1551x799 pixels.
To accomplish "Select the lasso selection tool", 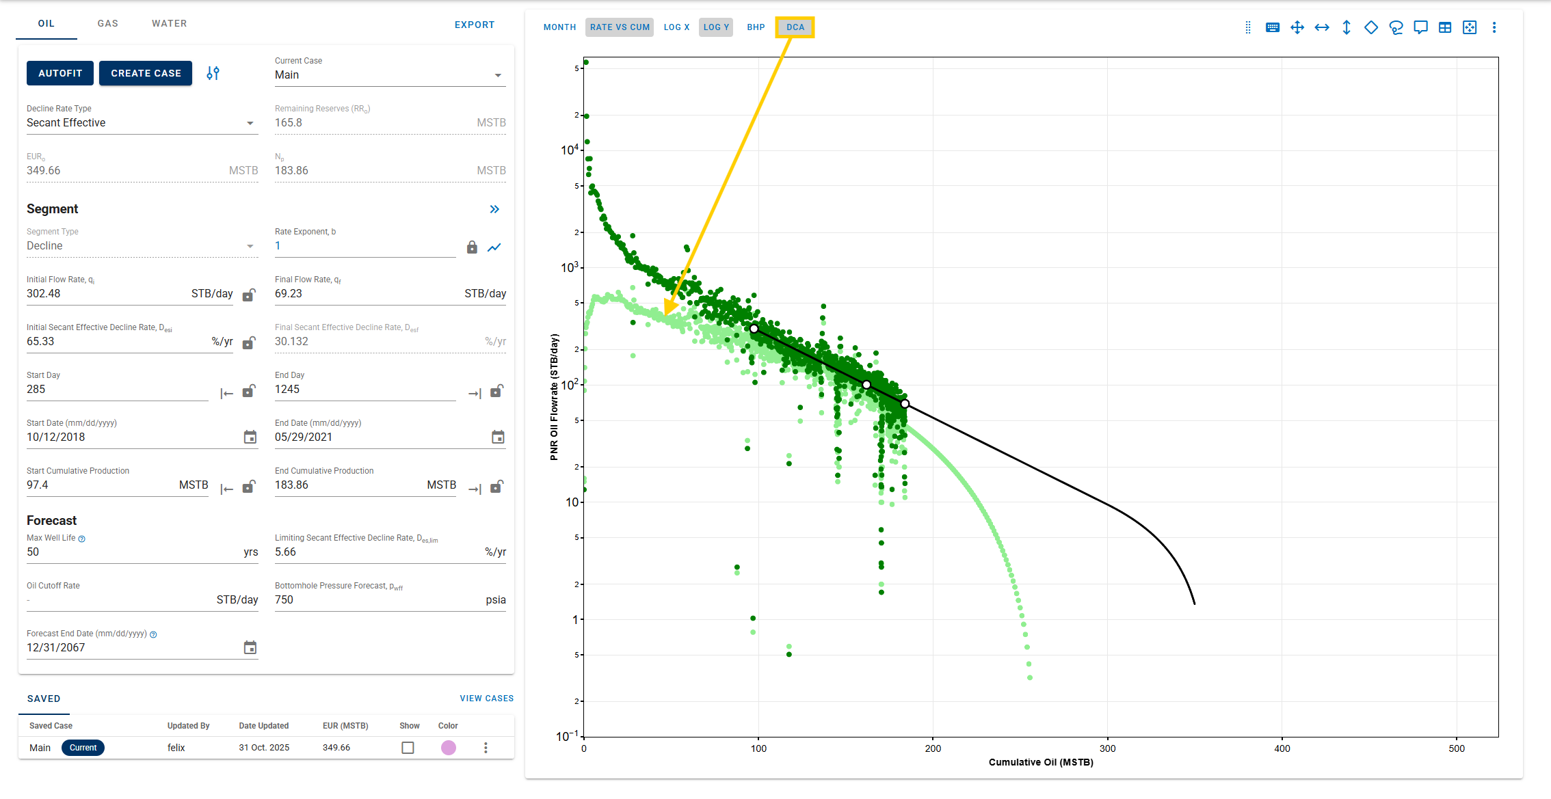I will click(1396, 27).
